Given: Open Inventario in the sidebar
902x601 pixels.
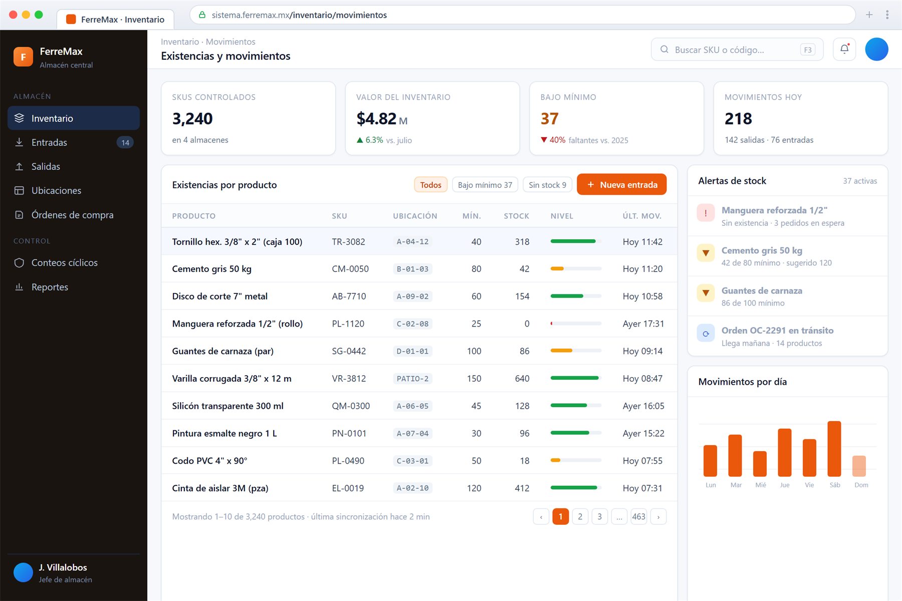Looking at the screenshot, I should pyautogui.click(x=74, y=118).
